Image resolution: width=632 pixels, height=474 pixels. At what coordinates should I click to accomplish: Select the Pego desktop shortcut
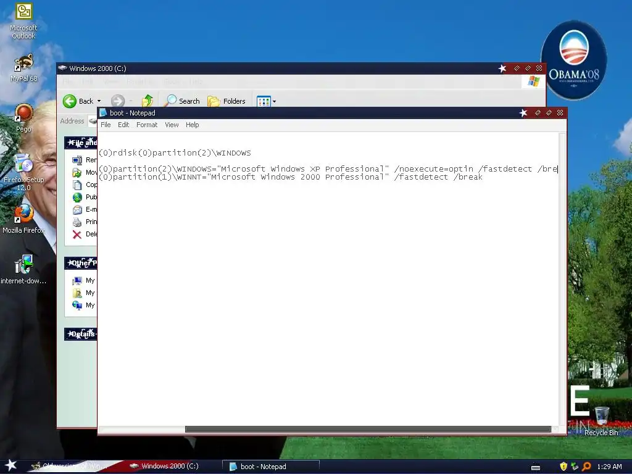click(x=23, y=118)
